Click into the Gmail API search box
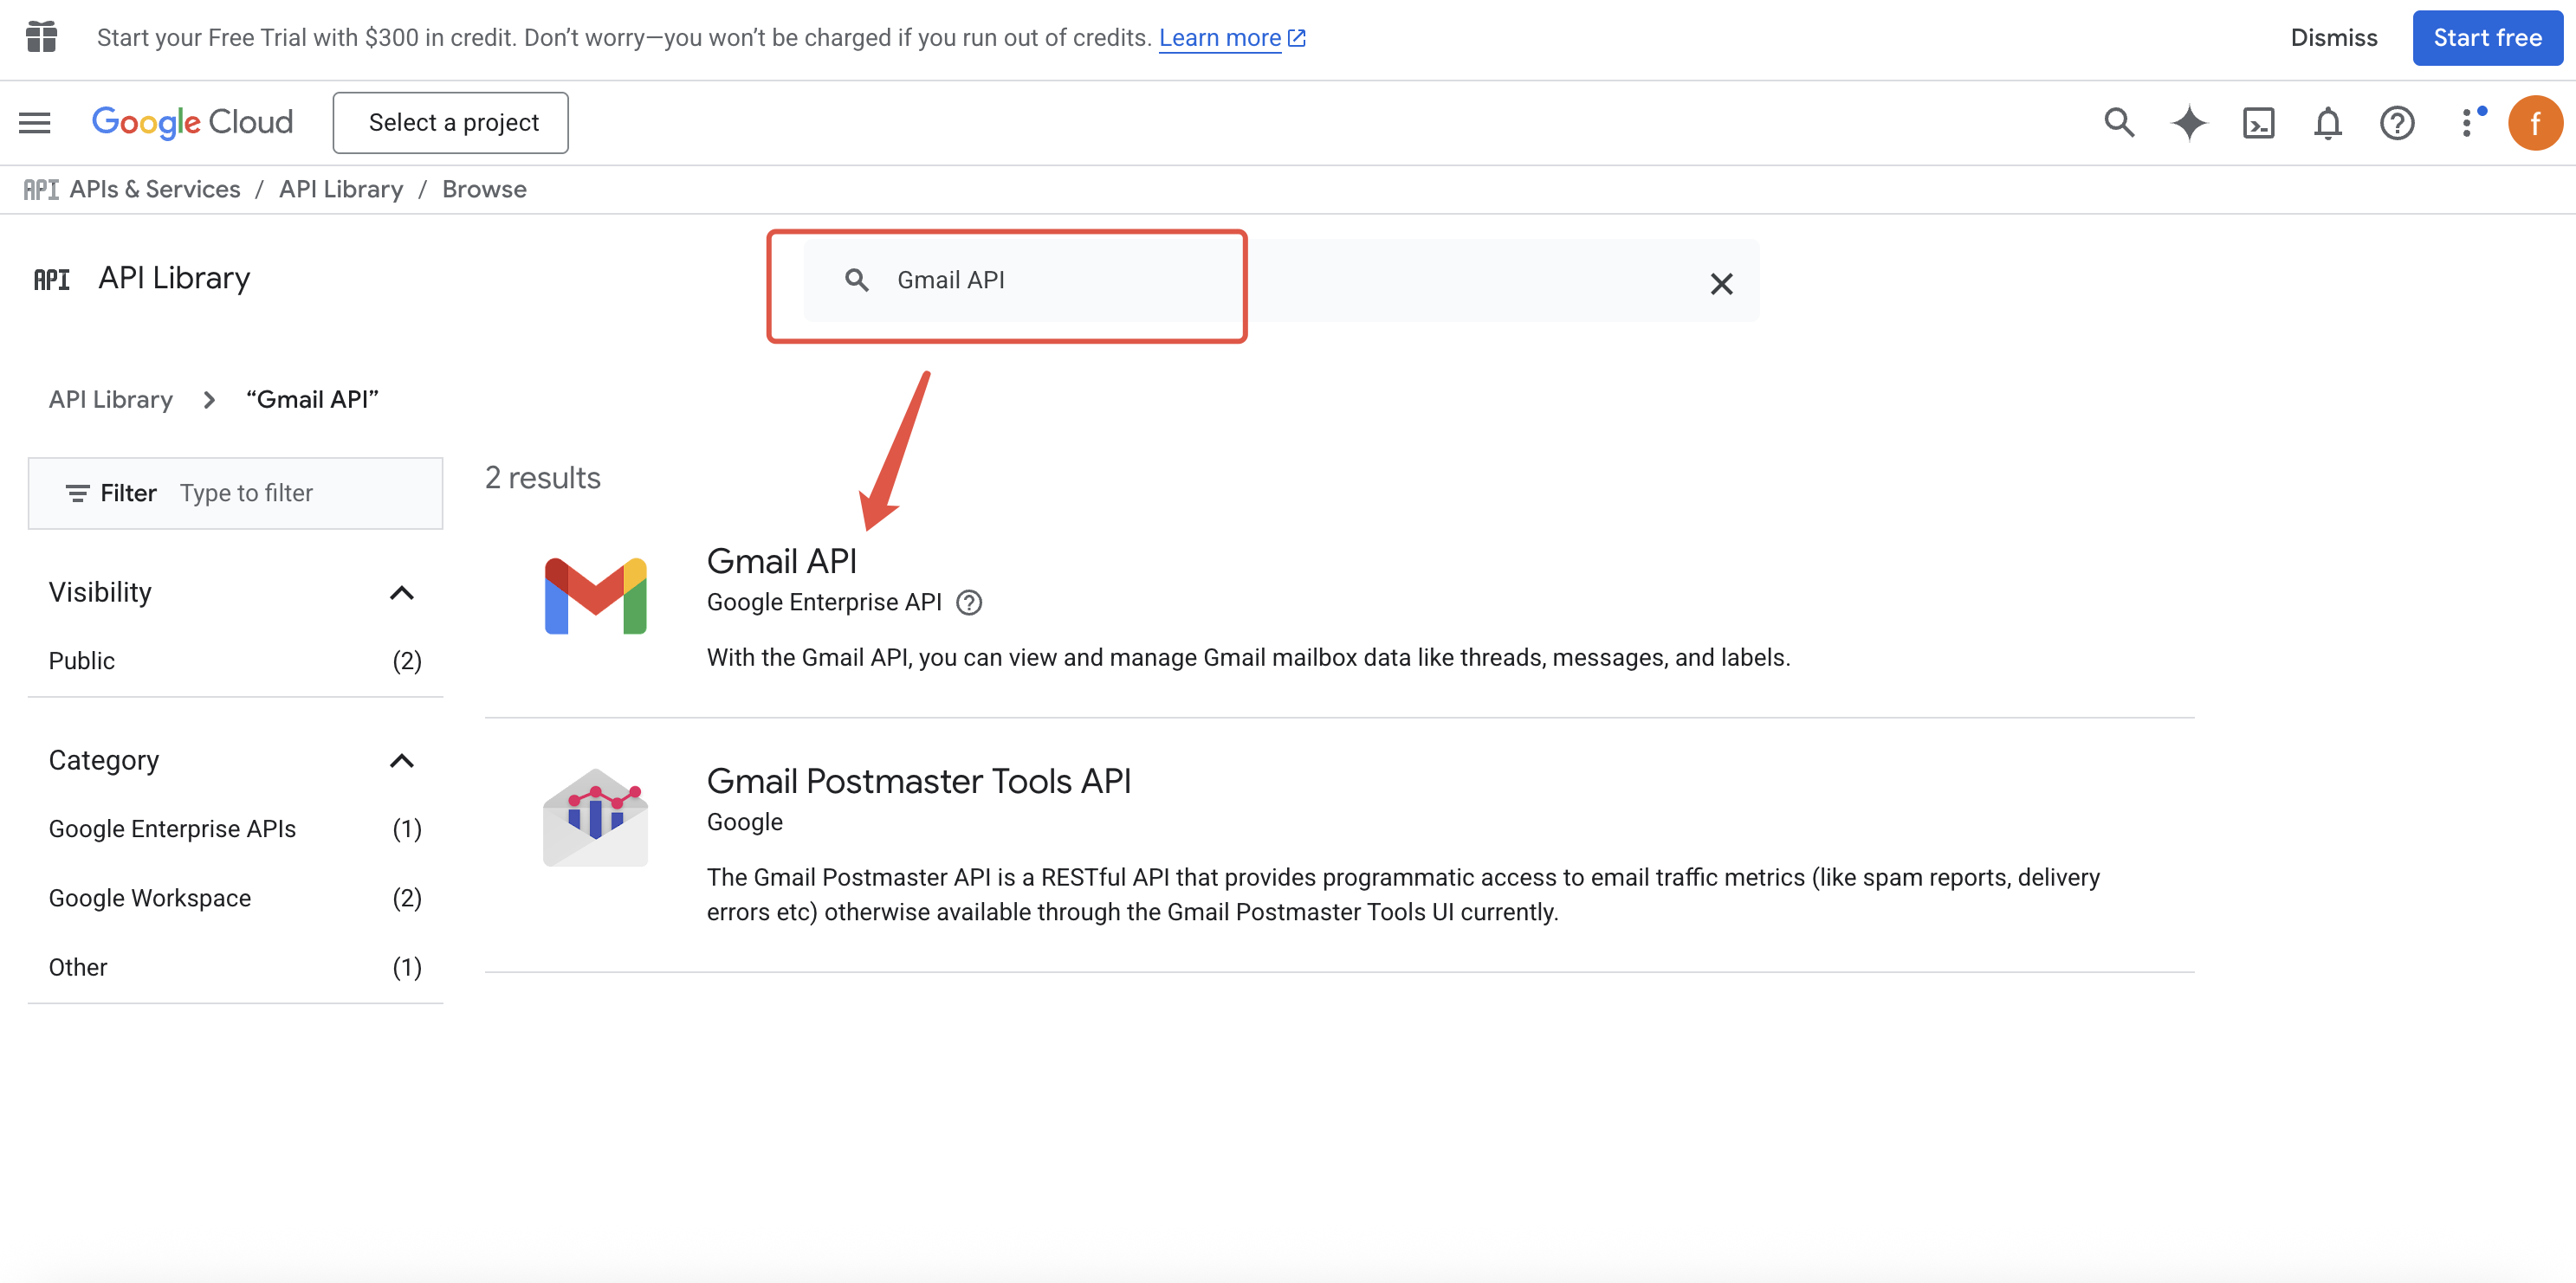This screenshot has height=1283, width=2576. pos(1281,280)
